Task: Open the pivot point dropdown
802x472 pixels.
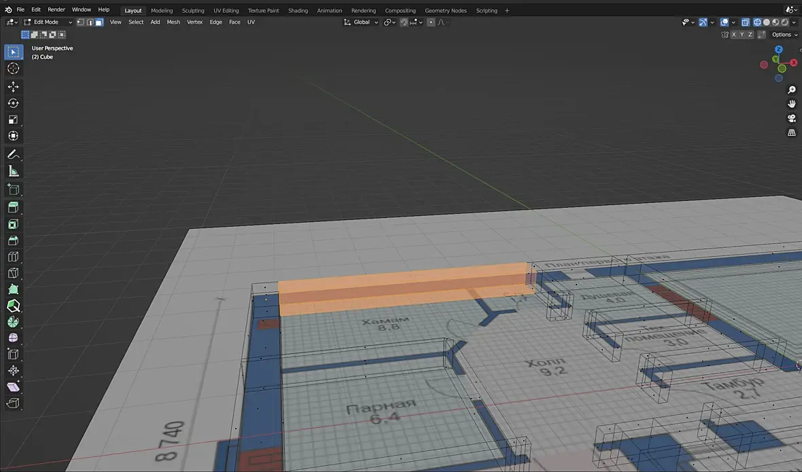Action: coord(389,22)
